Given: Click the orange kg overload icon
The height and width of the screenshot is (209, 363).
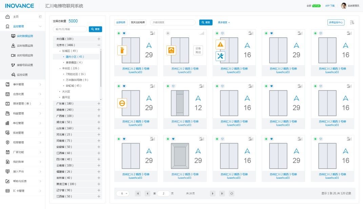Looking at the screenshot, I should pyautogui.click(x=171, y=50).
